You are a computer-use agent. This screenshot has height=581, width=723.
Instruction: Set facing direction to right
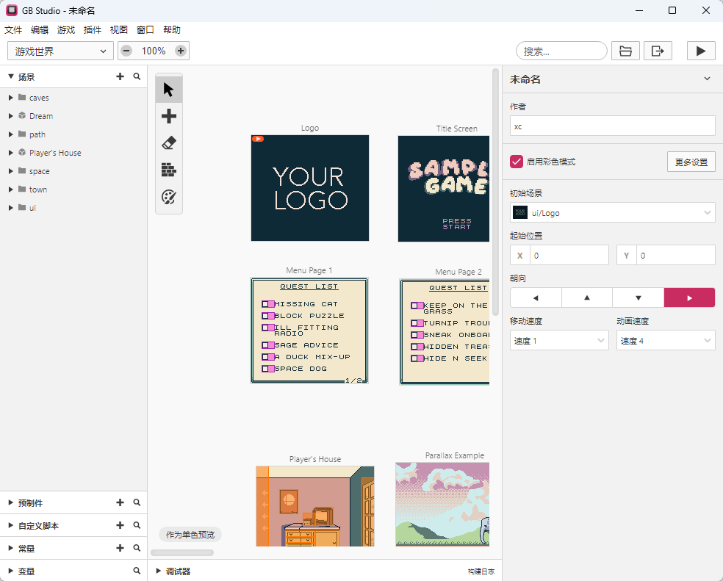point(689,298)
